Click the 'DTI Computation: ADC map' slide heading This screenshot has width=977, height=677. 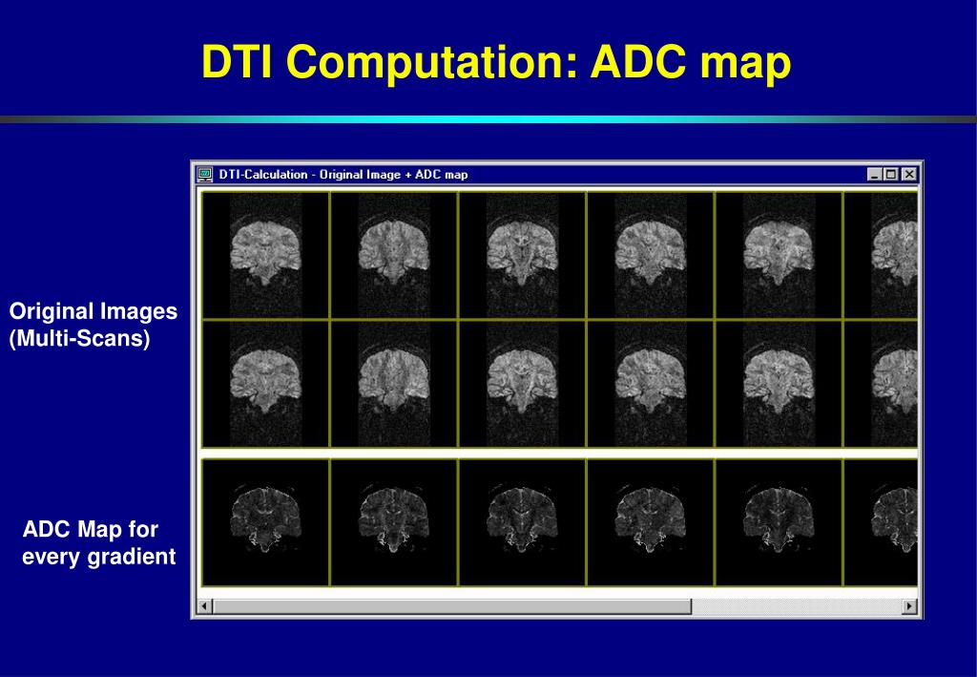(x=496, y=62)
